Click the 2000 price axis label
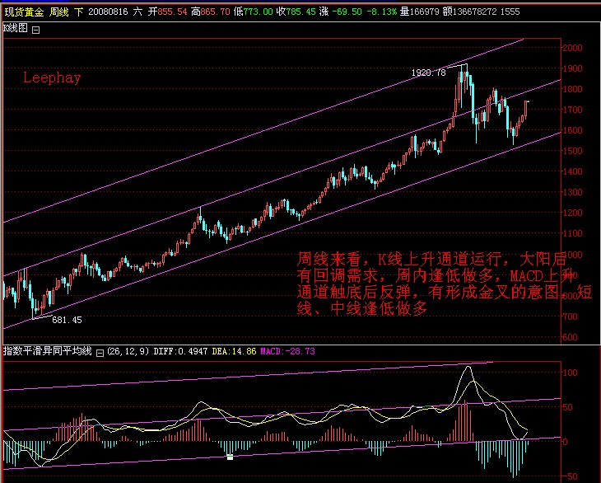The image size is (601, 483). (x=572, y=48)
